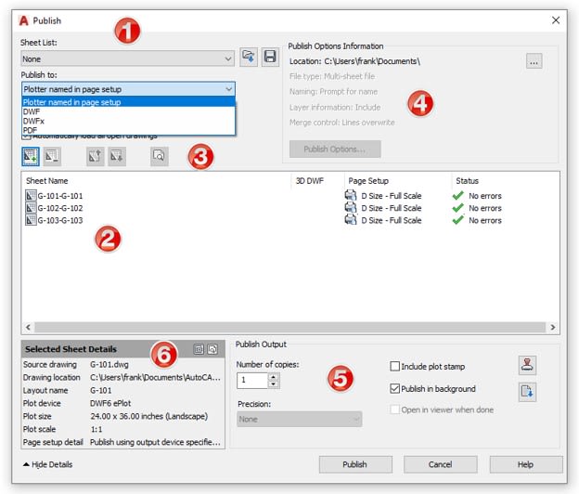
Task: Browse location with ellipsis button
Action: click(534, 61)
